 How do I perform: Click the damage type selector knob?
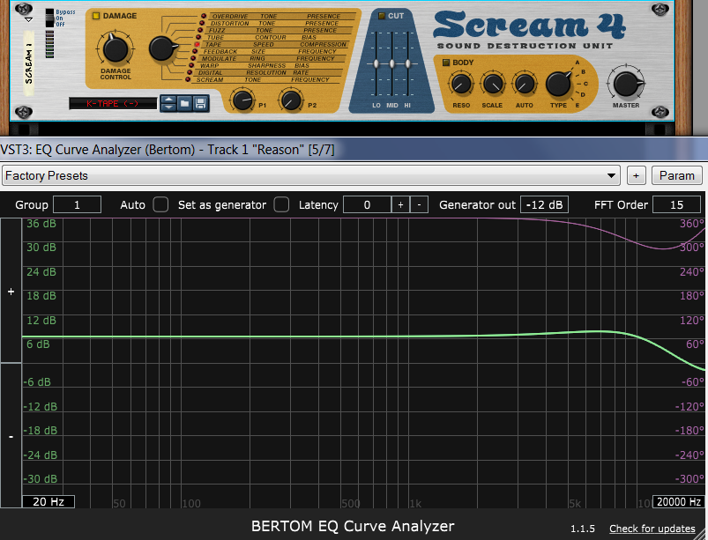tap(162, 48)
